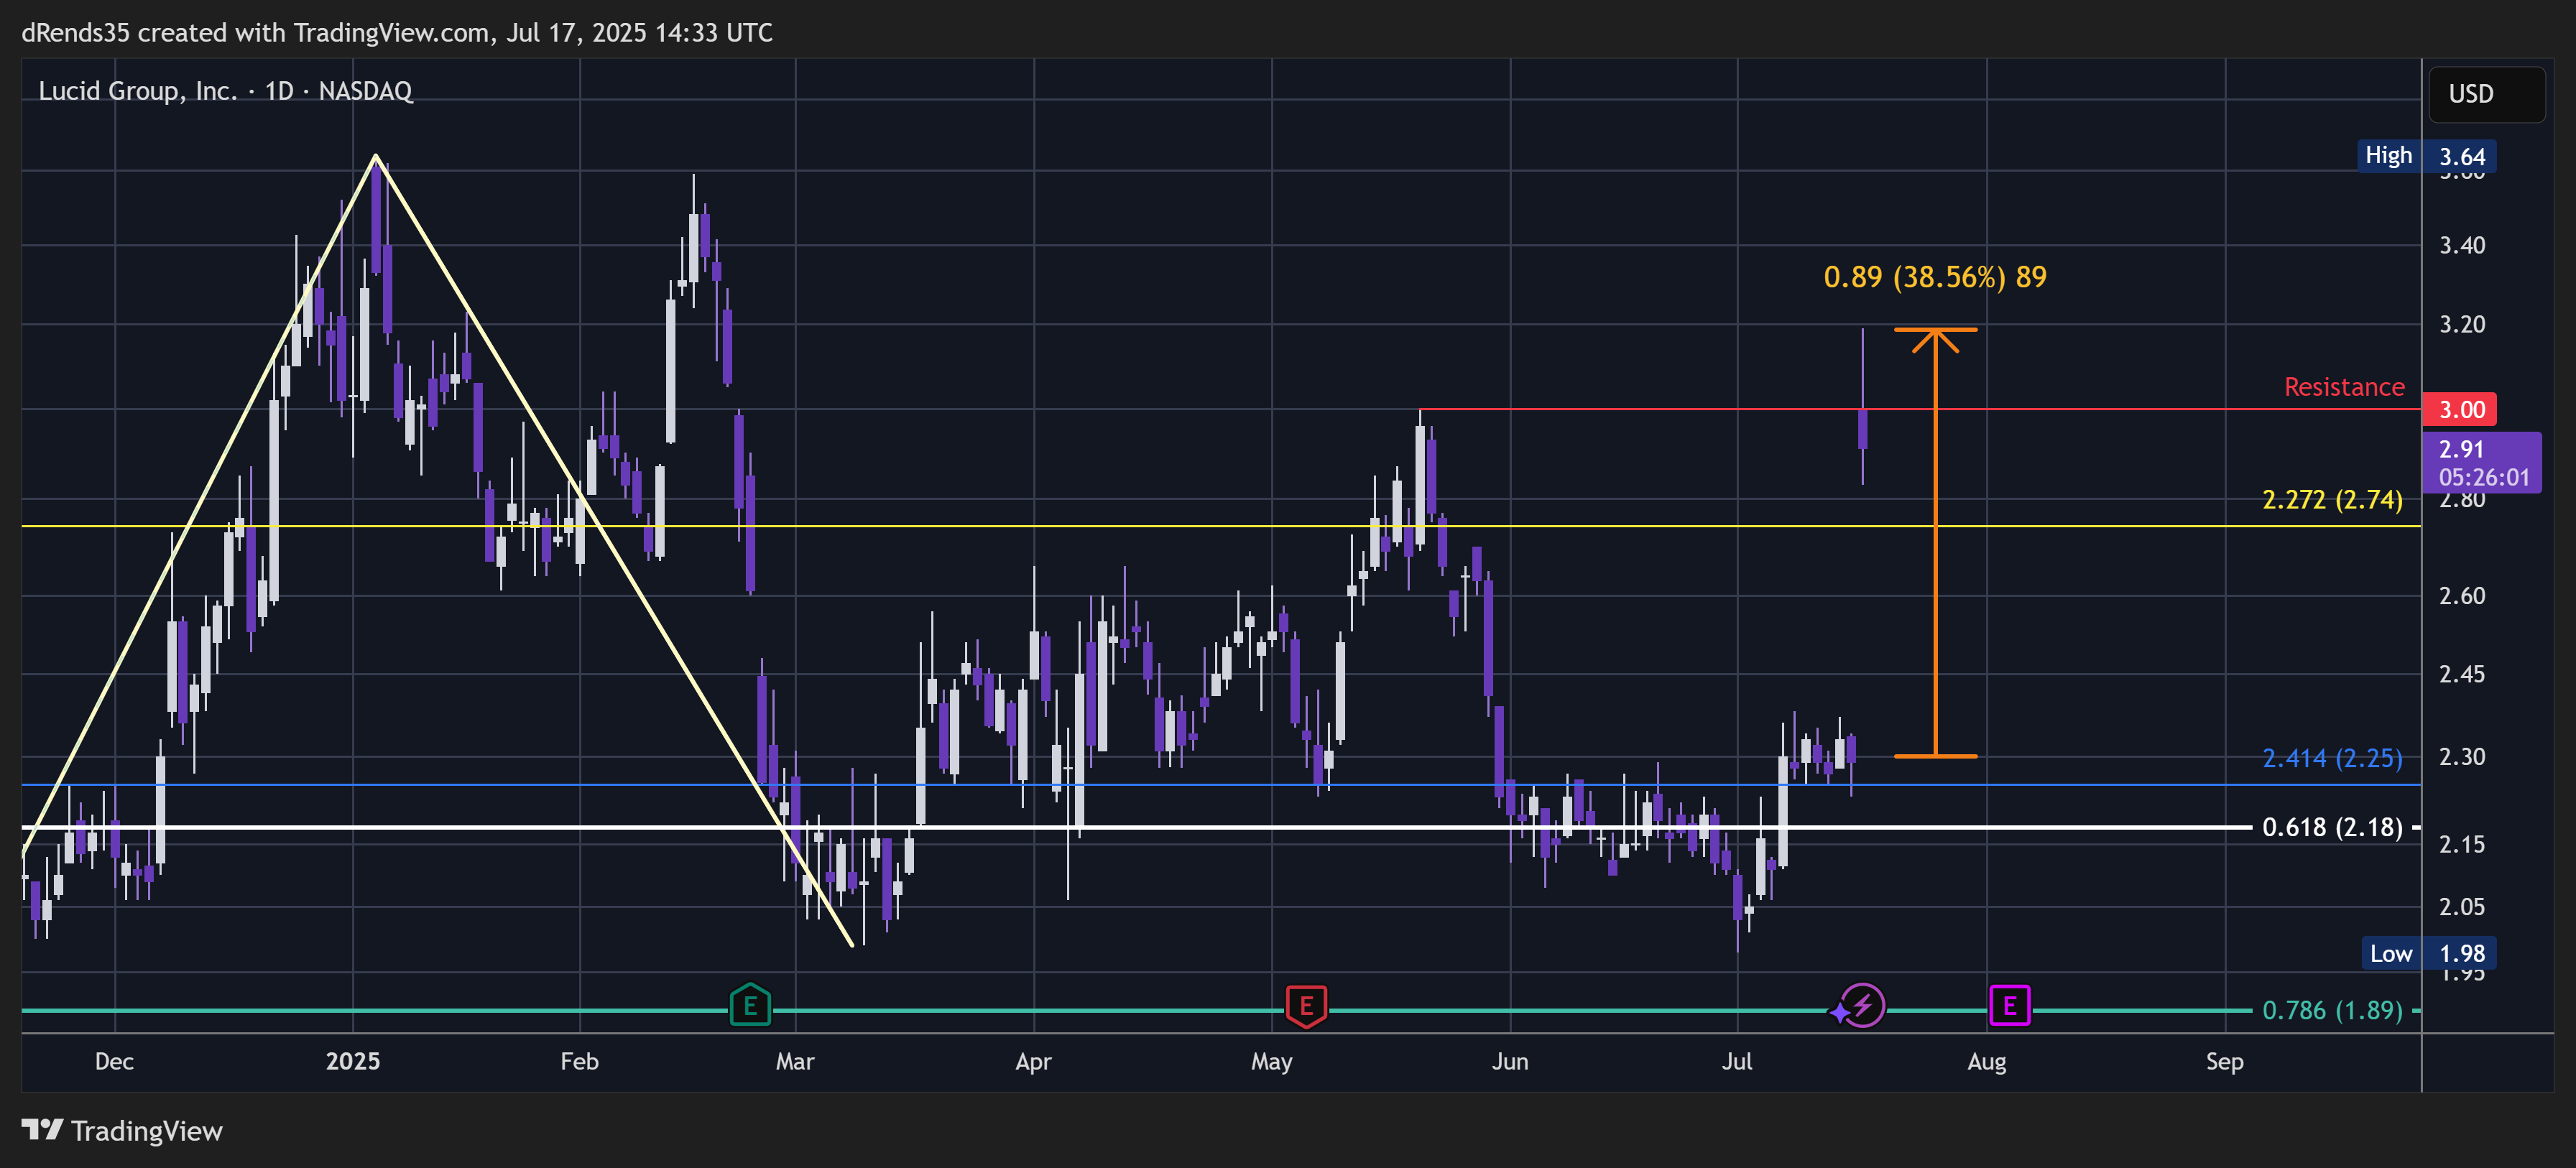Click the 3.40 price scale value
The width and height of the screenshot is (2576, 1168).
pos(2462,245)
